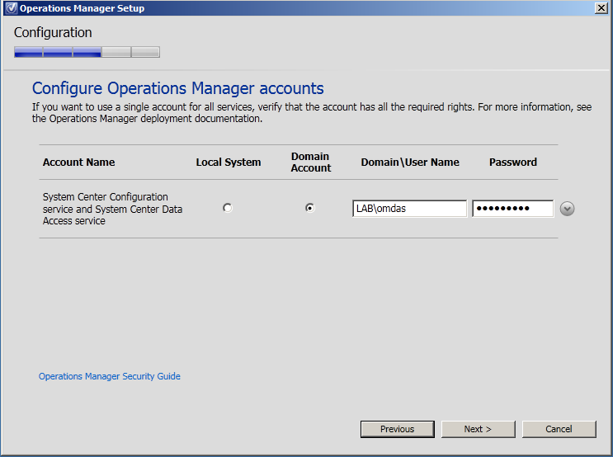Click the Domain\User Name field with LAB\omdas
The height and width of the screenshot is (457, 613).
409,209
